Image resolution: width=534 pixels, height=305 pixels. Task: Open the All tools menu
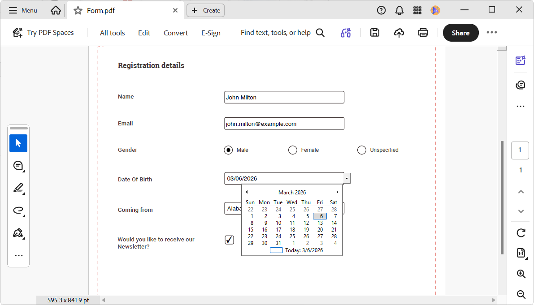point(112,33)
